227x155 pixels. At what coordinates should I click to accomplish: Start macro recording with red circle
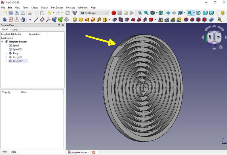pos(114,13)
